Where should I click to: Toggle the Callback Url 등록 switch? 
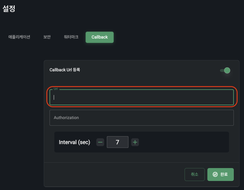click(x=225, y=70)
